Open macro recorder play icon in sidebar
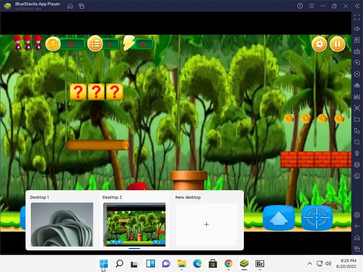The image size is (363, 272). click(x=357, y=63)
